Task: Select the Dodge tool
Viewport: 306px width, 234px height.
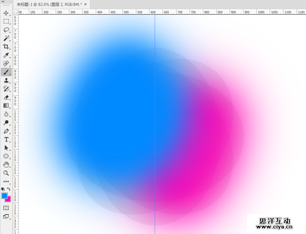Action: pyautogui.click(x=6, y=123)
